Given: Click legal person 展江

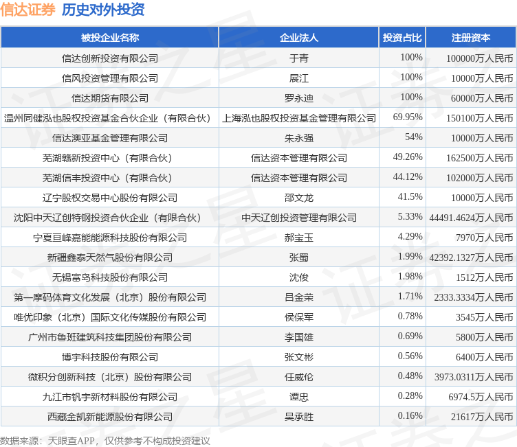Looking at the screenshot, I should point(299,78).
